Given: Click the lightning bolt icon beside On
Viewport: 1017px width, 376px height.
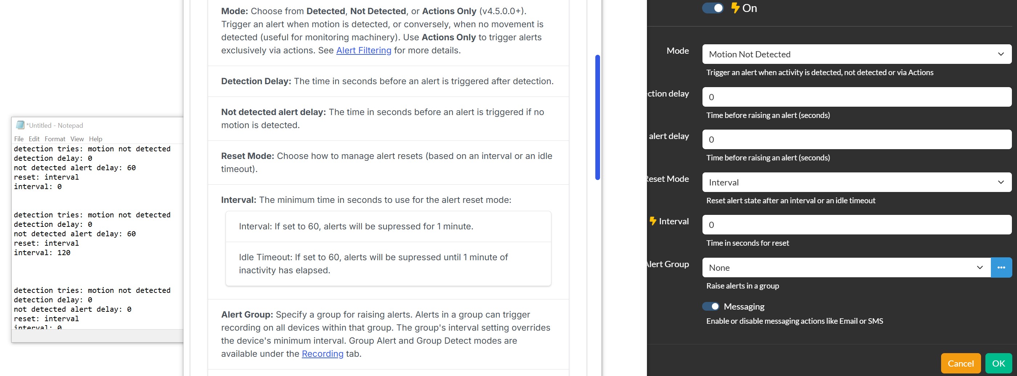Looking at the screenshot, I should tap(735, 8).
